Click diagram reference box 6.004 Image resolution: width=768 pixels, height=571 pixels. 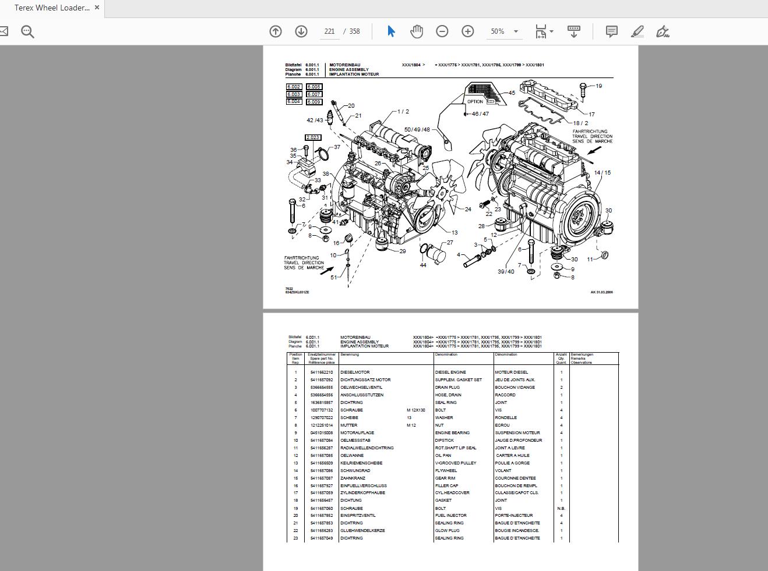pyautogui.click(x=294, y=102)
